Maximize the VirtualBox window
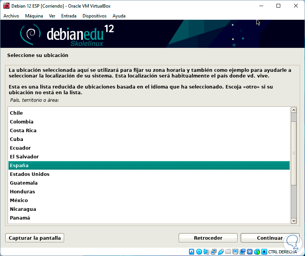The height and width of the screenshot is (256, 305). tap(278, 6)
